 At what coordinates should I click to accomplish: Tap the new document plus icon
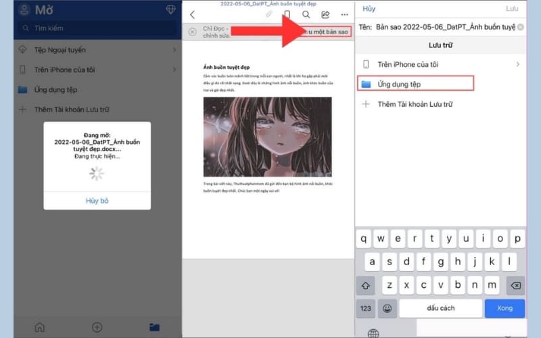97,327
